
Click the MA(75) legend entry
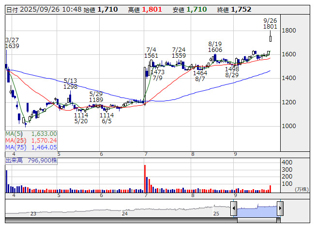tap(31, 147)
